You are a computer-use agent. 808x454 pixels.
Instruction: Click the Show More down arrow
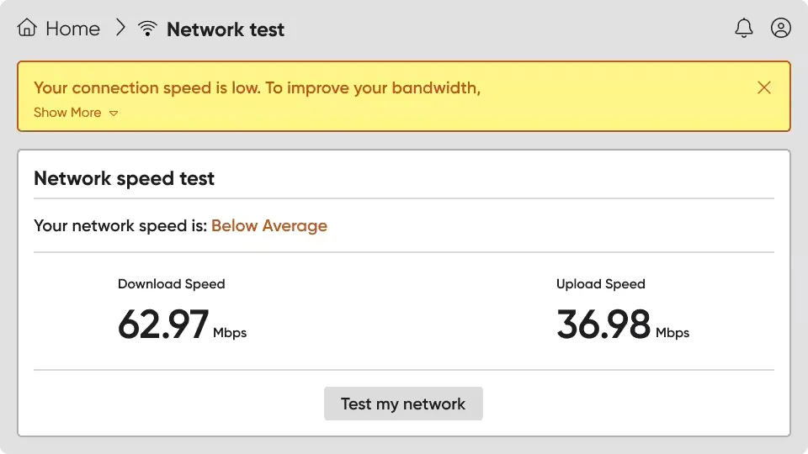coord(114,113)
